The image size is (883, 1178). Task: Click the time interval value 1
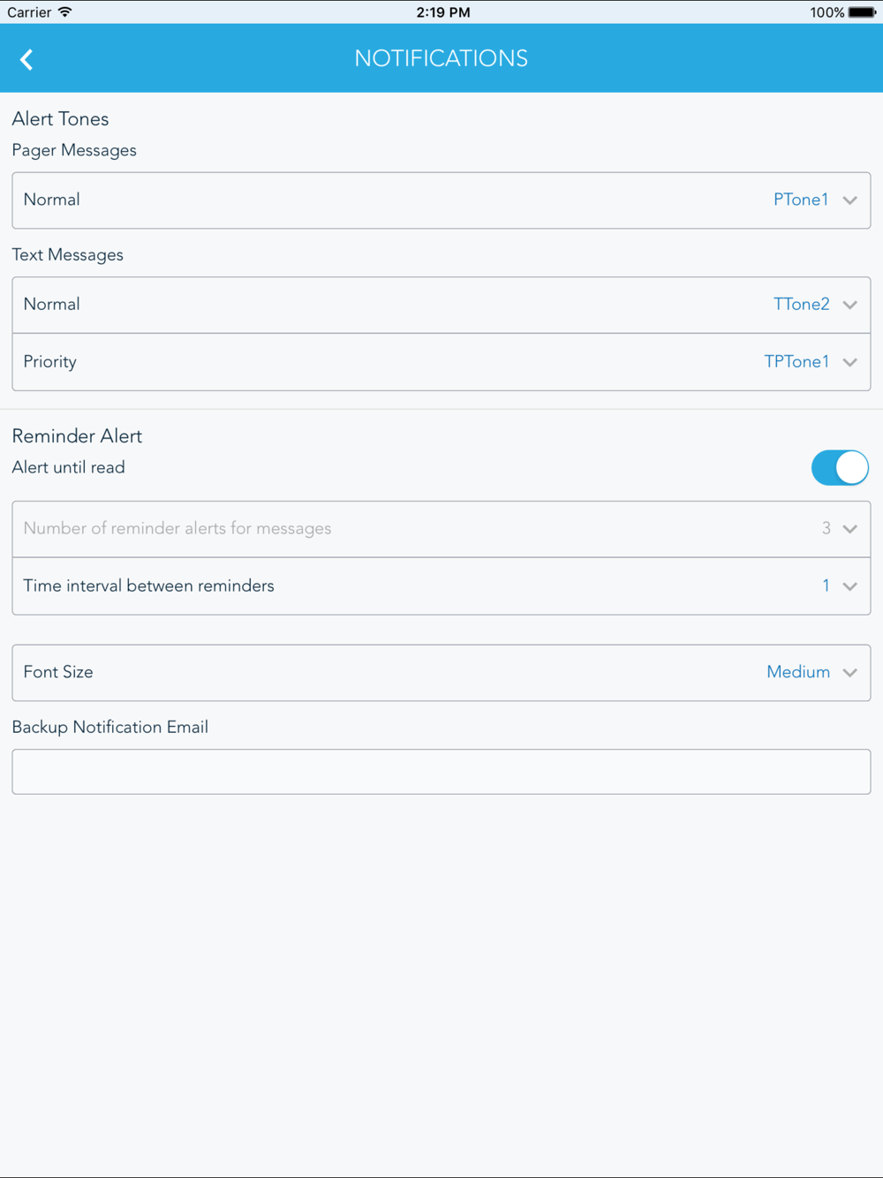[x=826, y=585]
